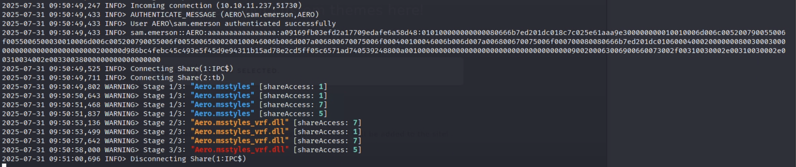Click the 'authenticated successfully' log line

[x=169, y=23]
